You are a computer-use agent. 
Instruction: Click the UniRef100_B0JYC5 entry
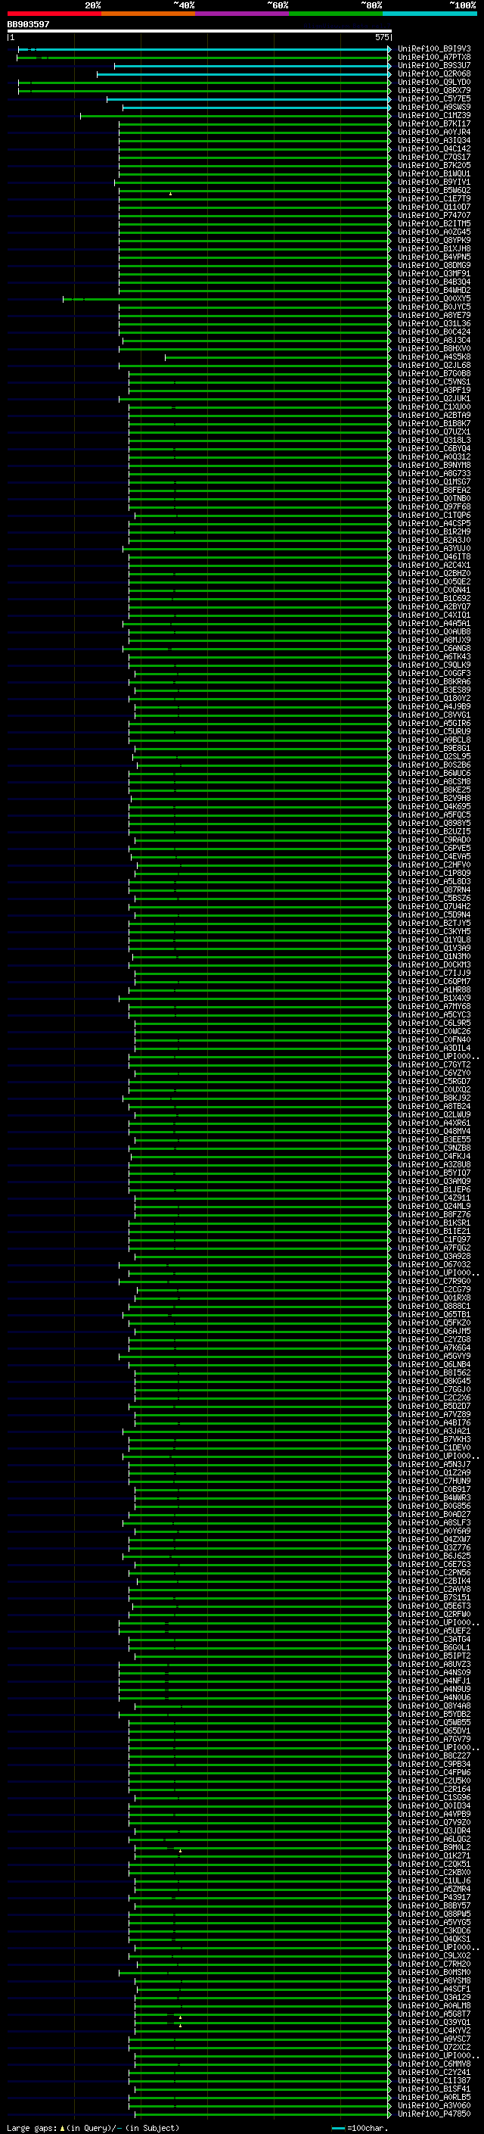point(434,307)
